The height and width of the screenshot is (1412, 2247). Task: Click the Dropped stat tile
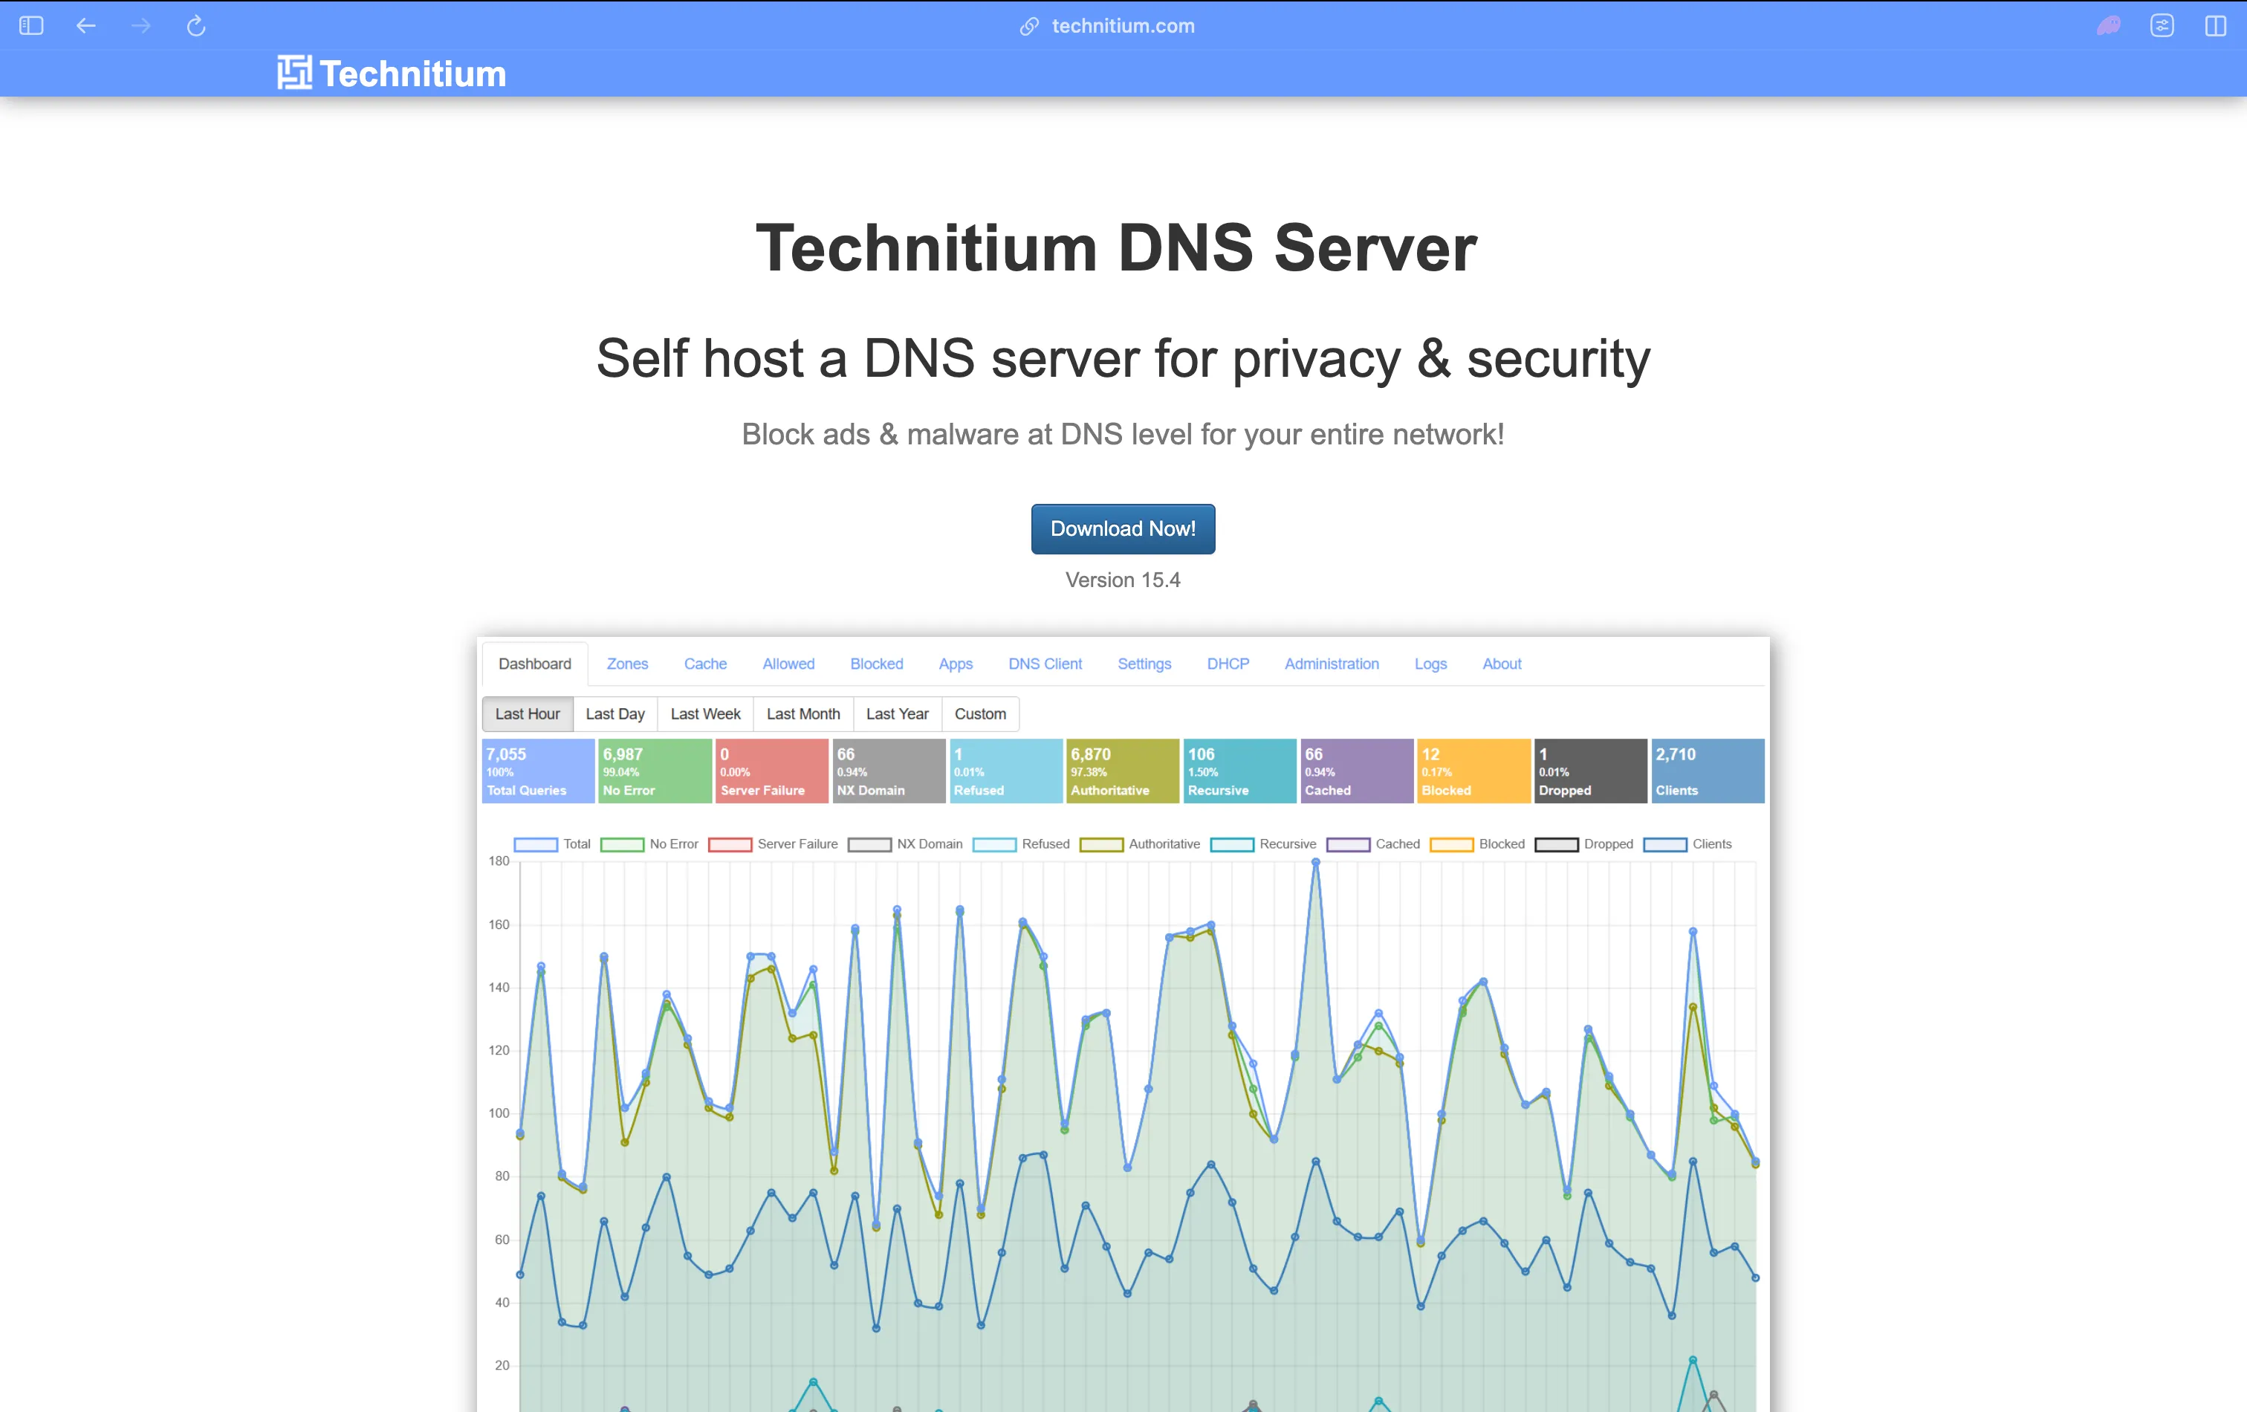click(x=1591, y=771)
